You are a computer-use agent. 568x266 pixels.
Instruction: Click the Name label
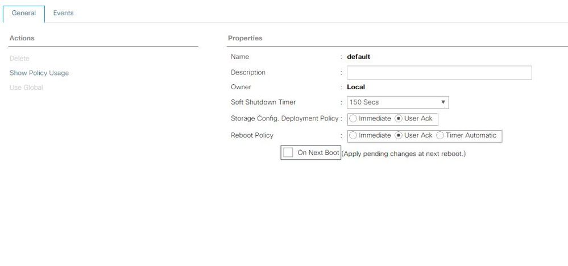(x=240, y=57)
